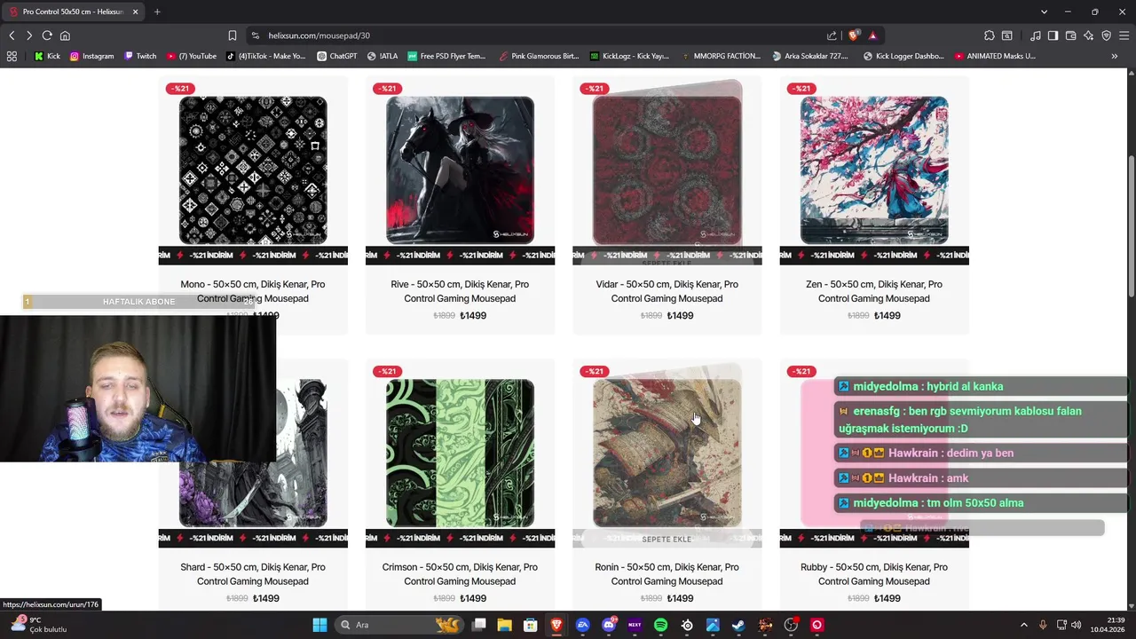Show hidden system tray icons chevron

(1023, 625)
